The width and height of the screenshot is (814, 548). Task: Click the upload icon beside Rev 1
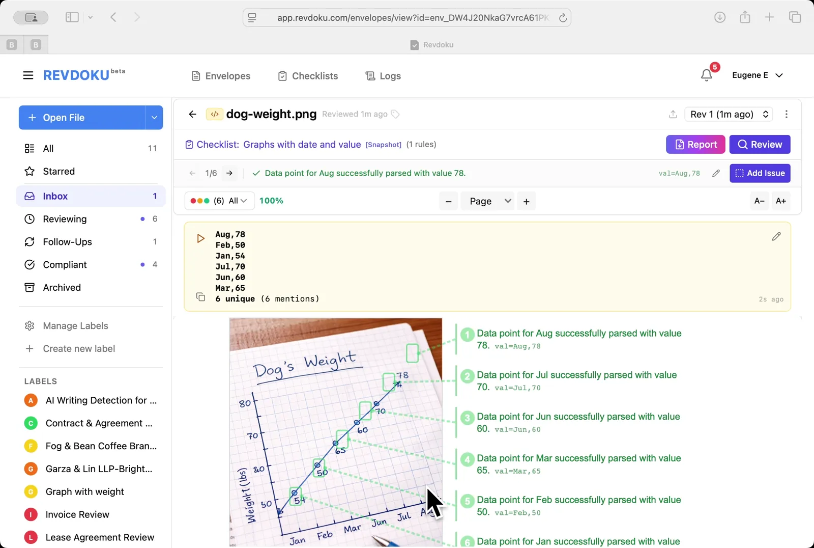point(673,114)
